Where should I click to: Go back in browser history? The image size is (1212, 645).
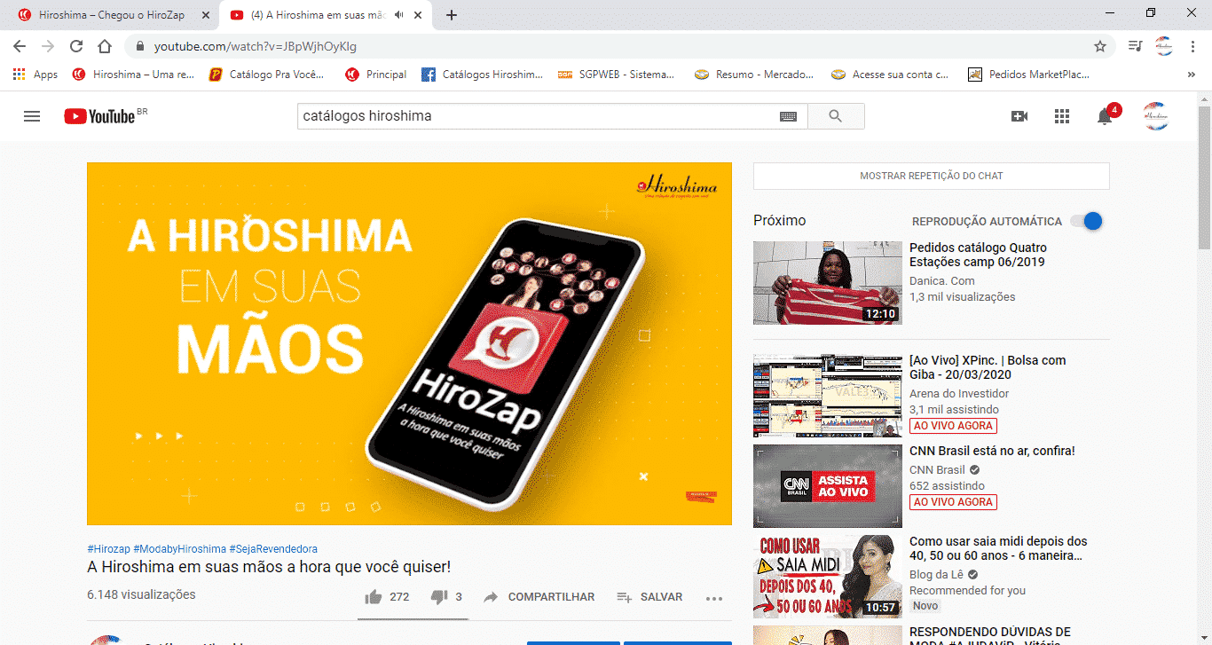tap(20, 46)
